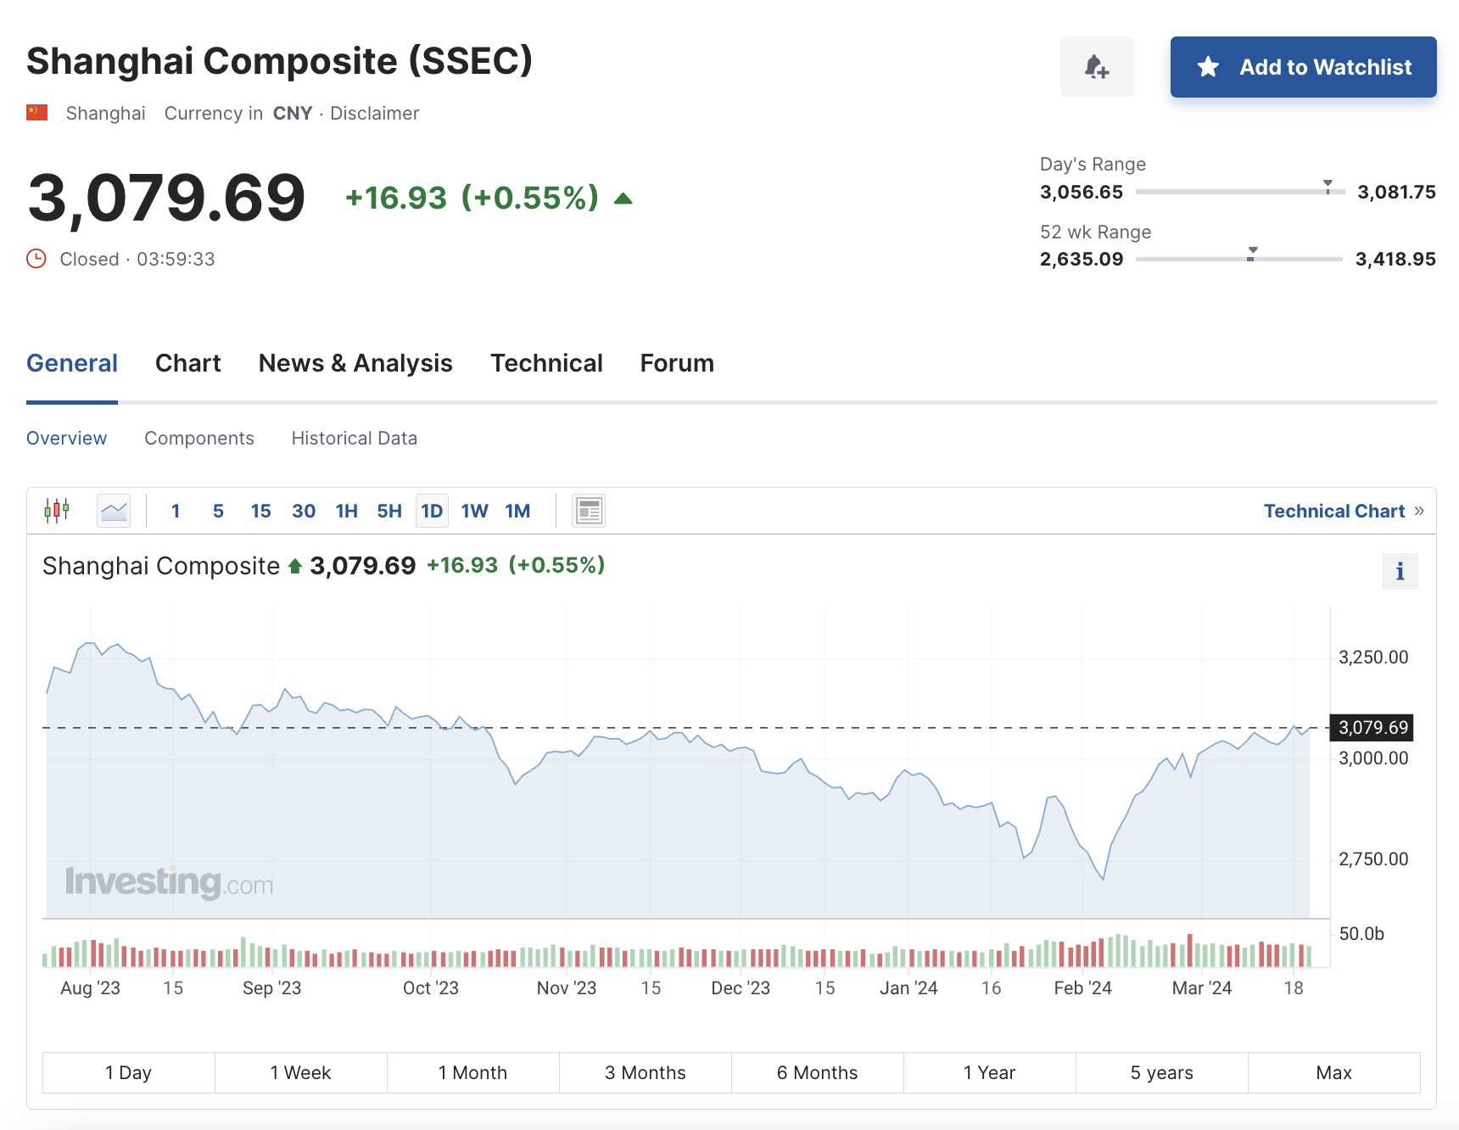The width and height of the screenshot is (1459, 1130).
Task: Open the Chart tab
Action: tap(187, 363)
